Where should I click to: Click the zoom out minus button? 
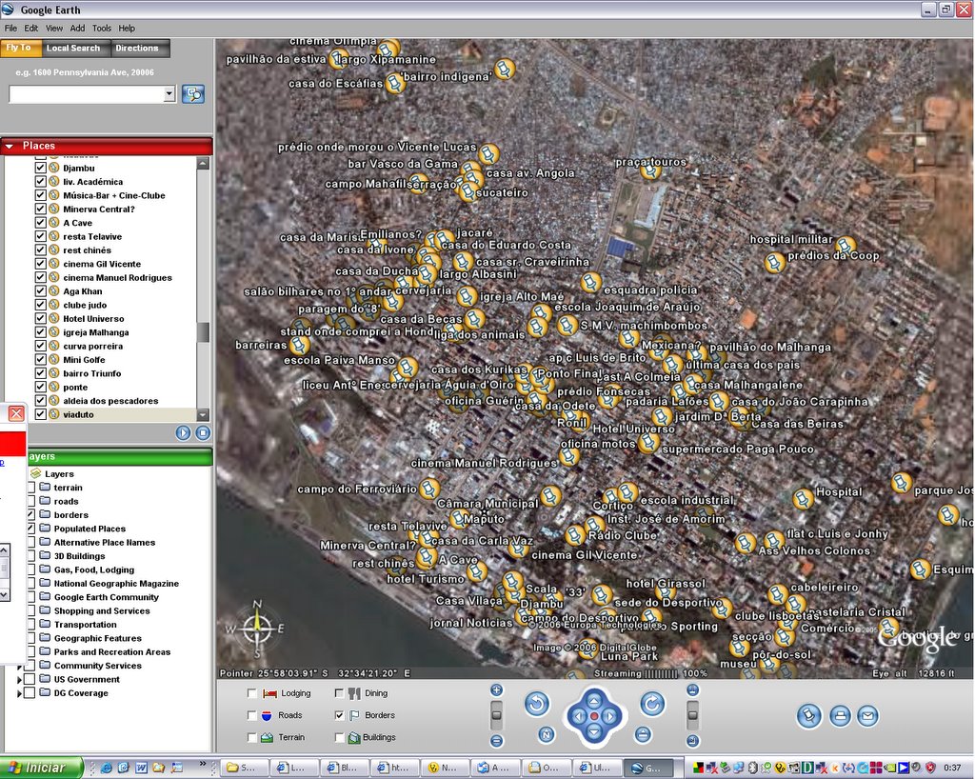[496, 741]
